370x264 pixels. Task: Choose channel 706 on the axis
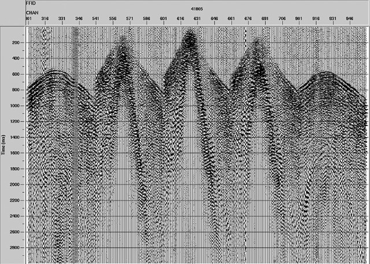[x=283, y=19]
